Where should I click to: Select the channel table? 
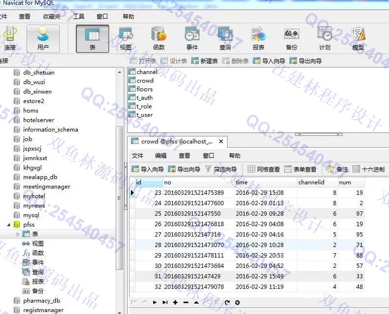pos(143,72)
